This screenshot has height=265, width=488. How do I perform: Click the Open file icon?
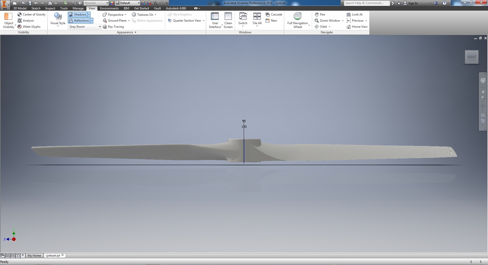[23, 3]
